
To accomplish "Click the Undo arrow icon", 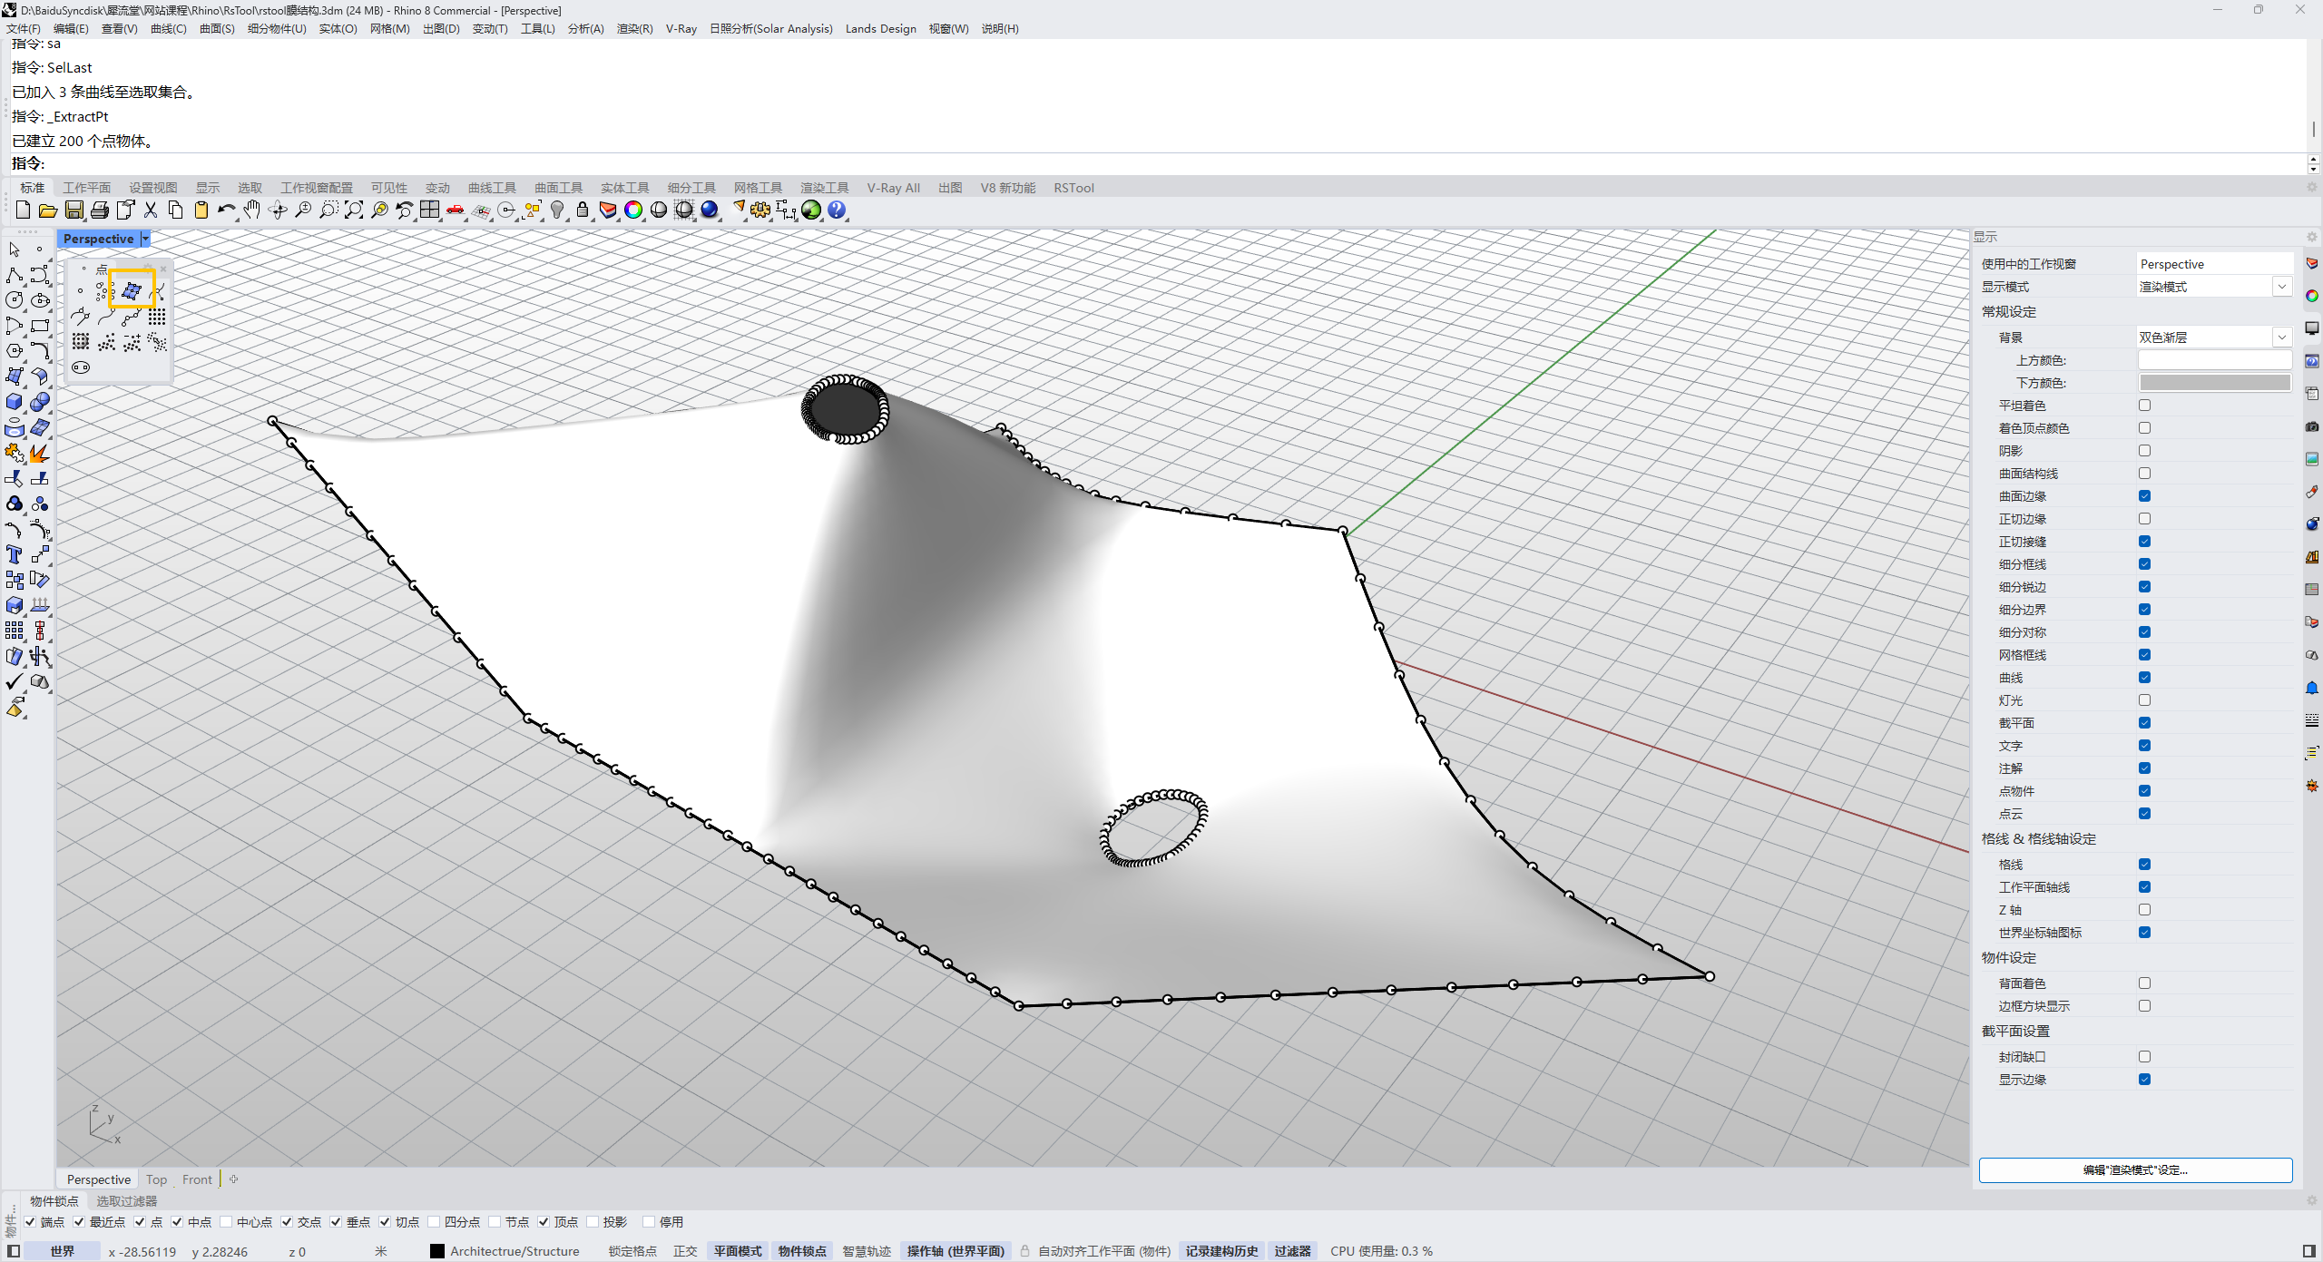I will (x=226, y=210).
